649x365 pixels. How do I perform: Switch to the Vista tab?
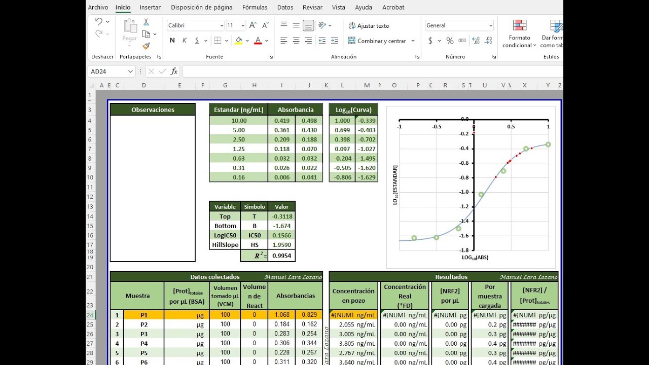339,8
